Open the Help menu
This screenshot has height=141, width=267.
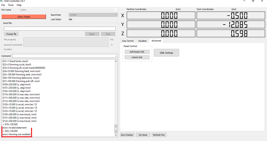[x=19, y=5]
